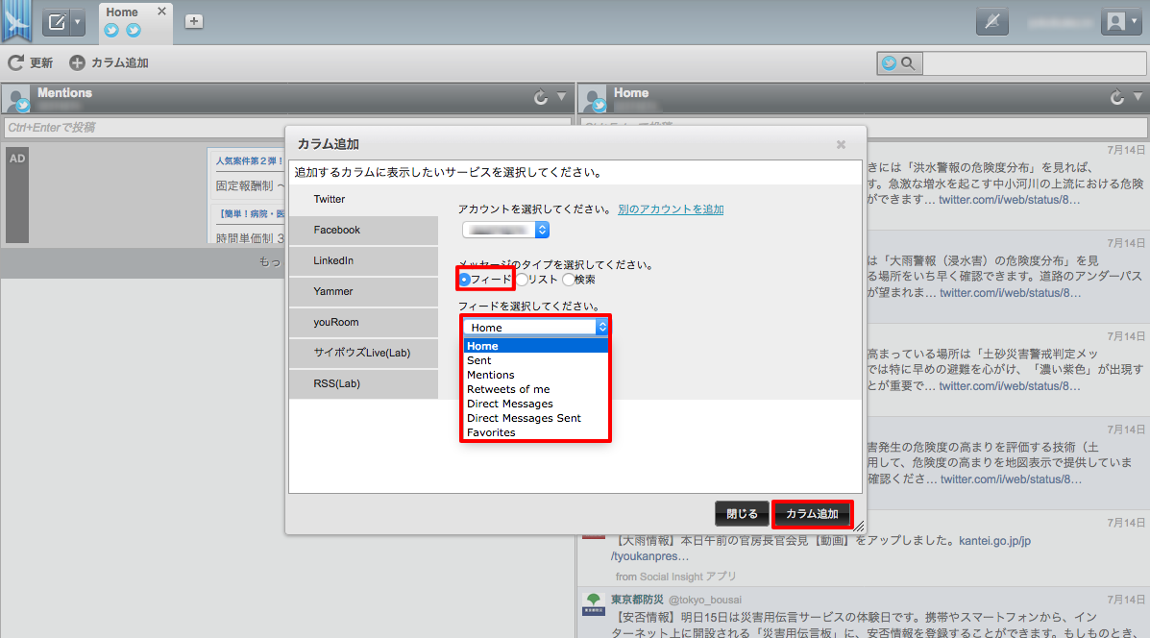Click the search magnifier icon
Image resolution: width=1150 pixels, height=638 pixels.
point(908,63)
